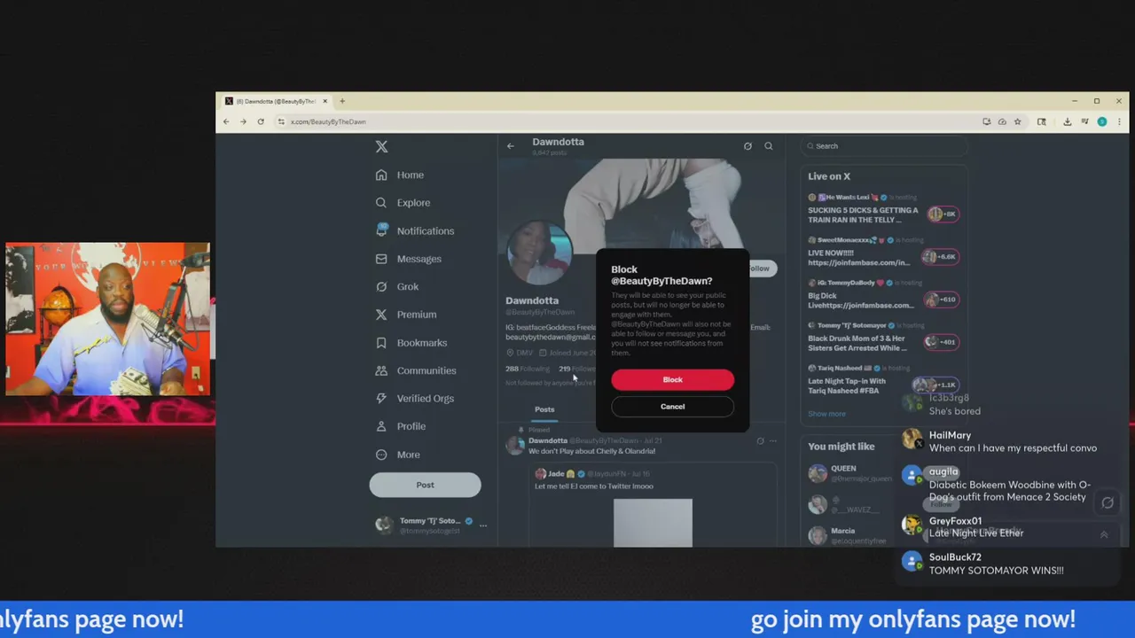Click the profile search magnifier icon
This screenshot has height=638, width=1135.
[x=769, y=146]
